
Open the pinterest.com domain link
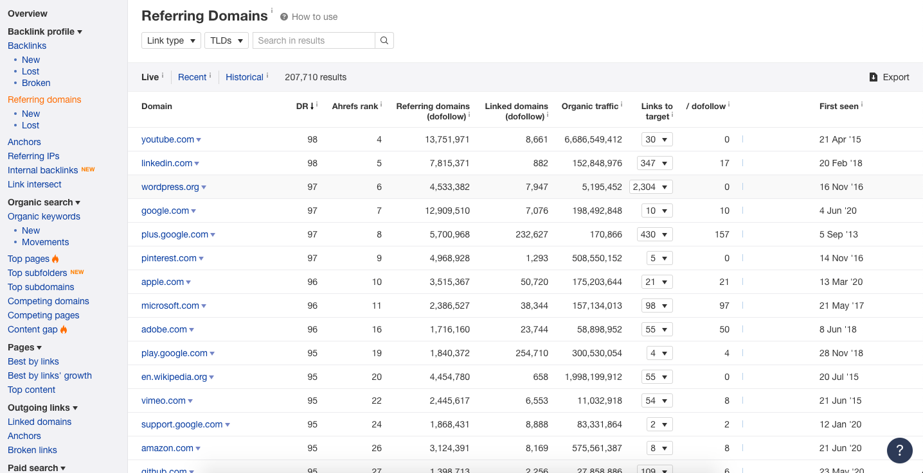point(169,258)
